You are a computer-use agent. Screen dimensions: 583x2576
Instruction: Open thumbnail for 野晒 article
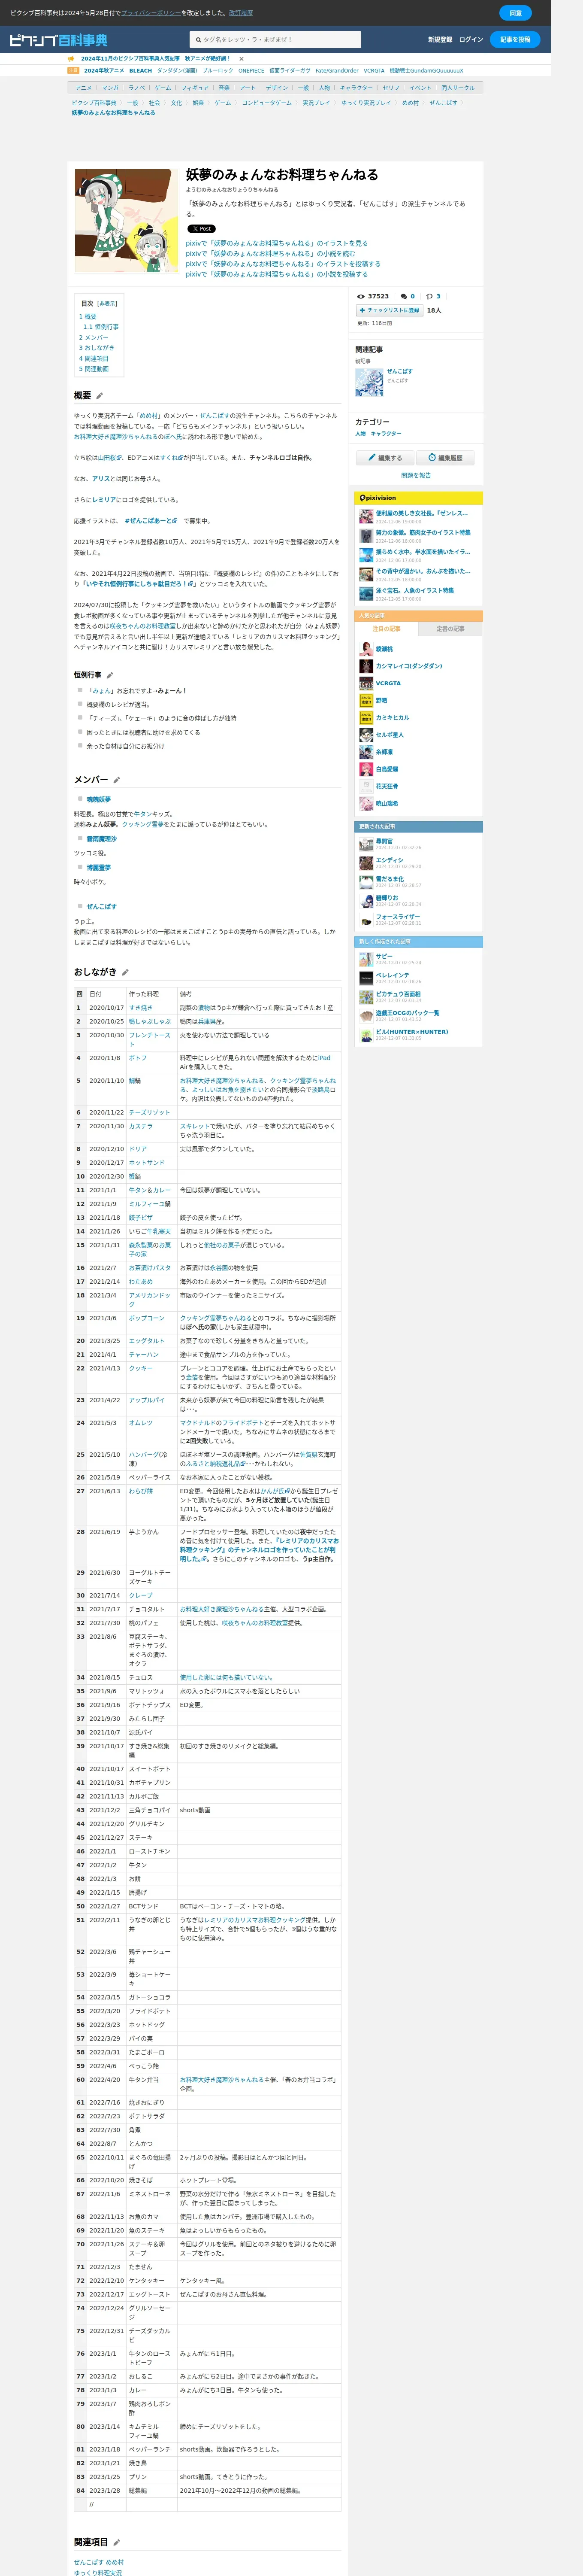[366, 701]
